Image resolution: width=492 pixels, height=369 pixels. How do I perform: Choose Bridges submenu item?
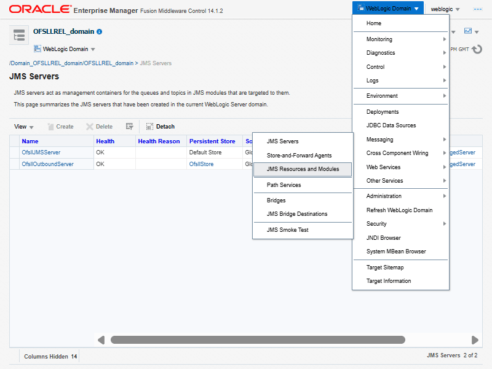303,200
